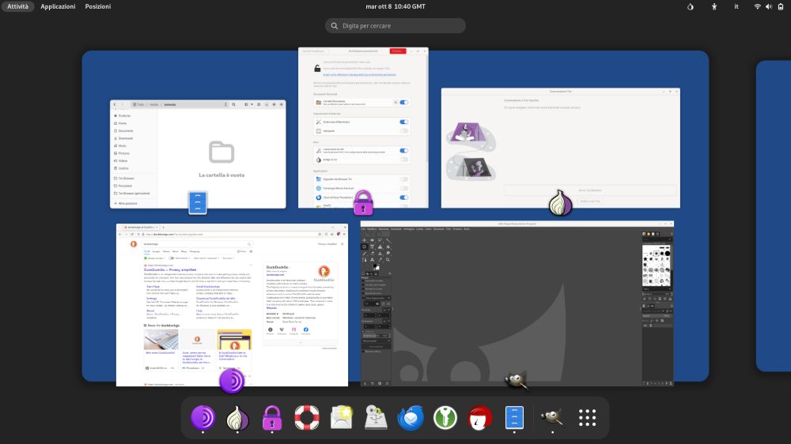
Task: Open the Files cabinet icon in dock
Action: pos(514,416)
